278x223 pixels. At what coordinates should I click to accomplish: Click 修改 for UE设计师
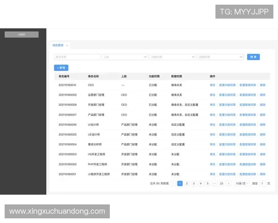(212, 134)
